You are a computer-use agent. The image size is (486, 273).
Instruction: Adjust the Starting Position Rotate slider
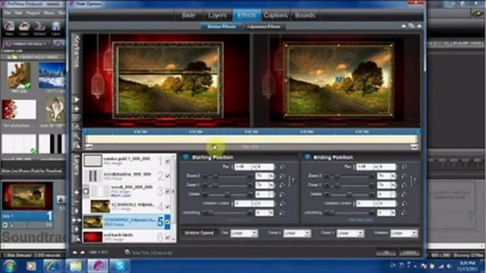pos(227,194)
